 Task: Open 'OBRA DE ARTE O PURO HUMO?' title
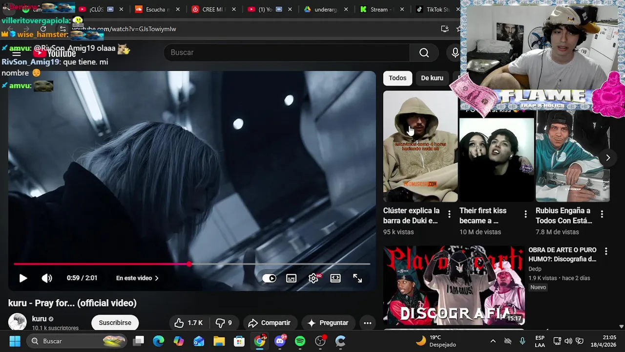[562, 254]
